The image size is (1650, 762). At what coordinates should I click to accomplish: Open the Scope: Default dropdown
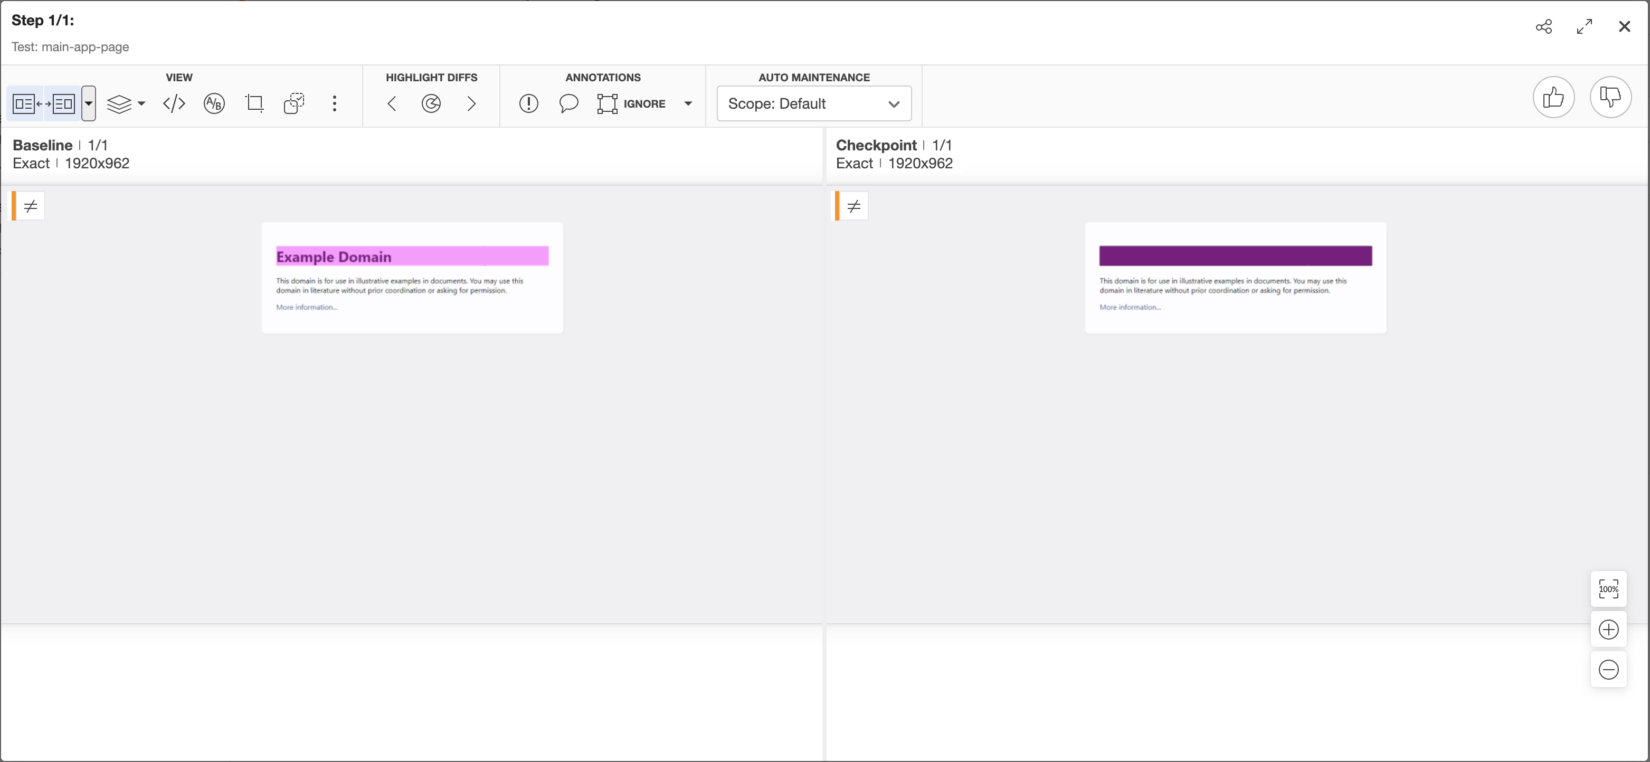click(813, 104)
